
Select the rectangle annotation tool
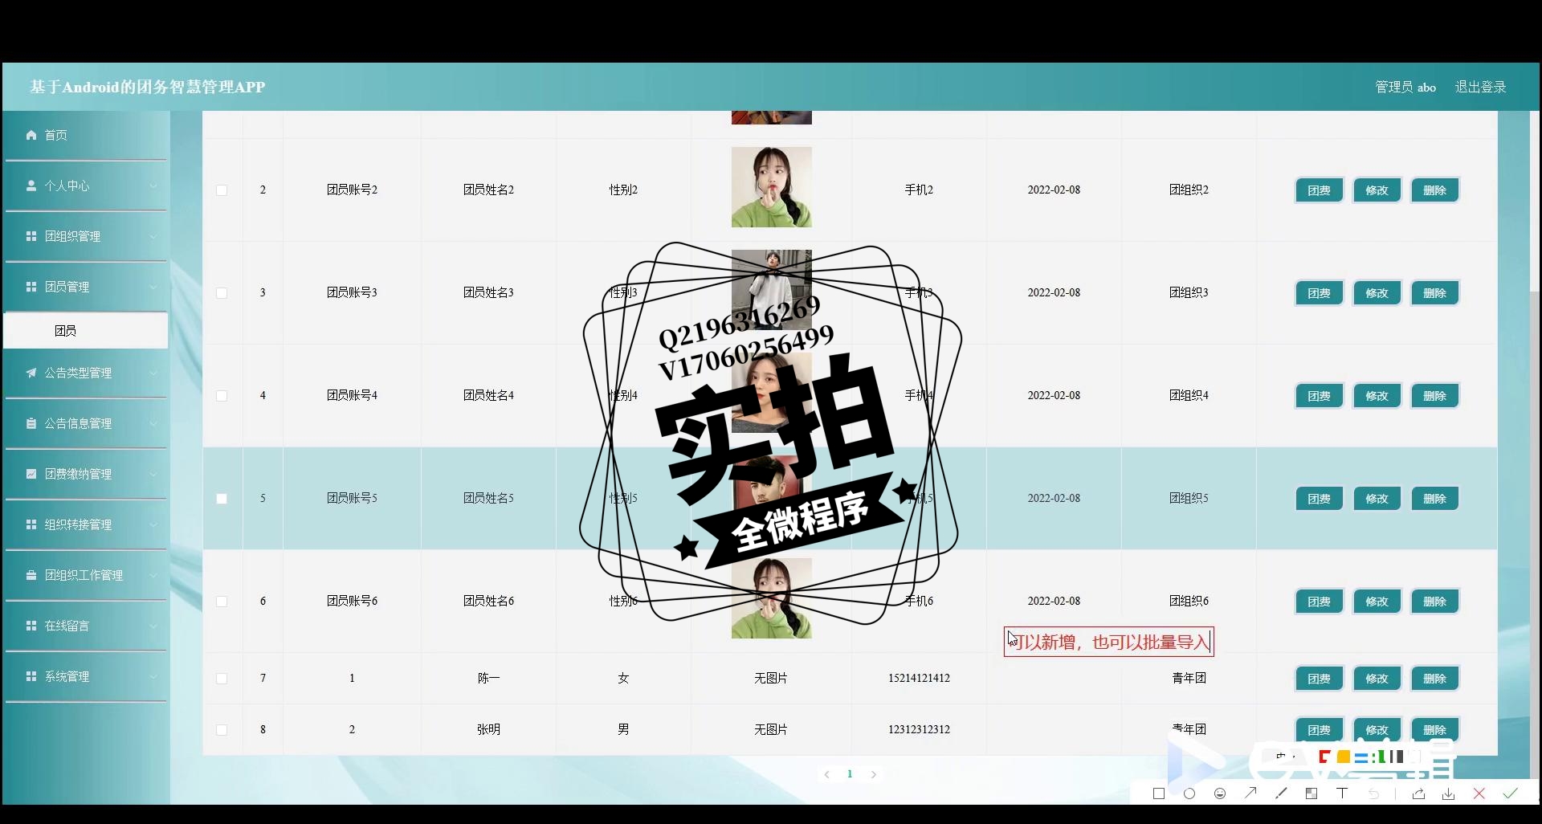tap(1158, 793)
